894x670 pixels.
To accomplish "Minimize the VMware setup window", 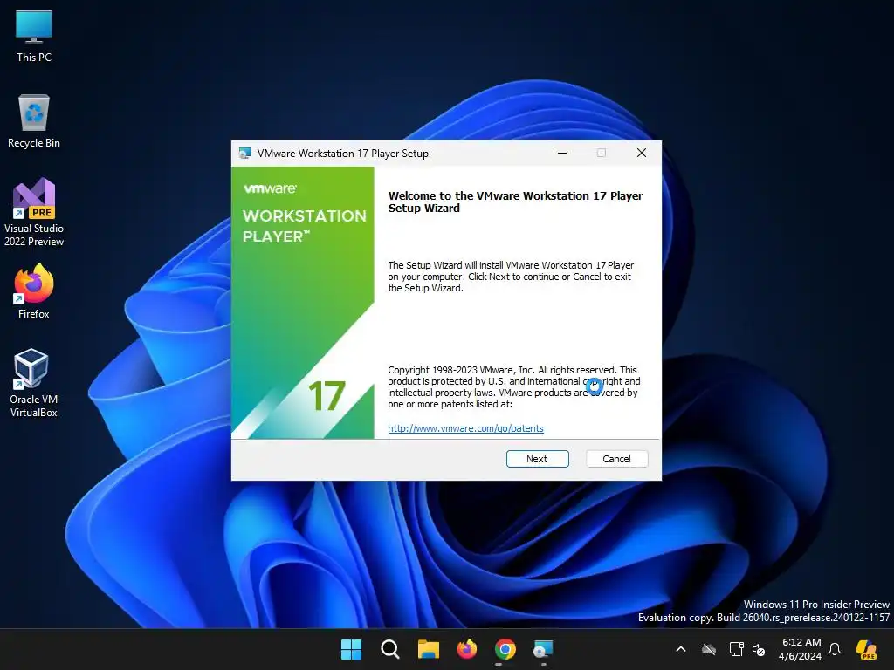I will pyautogui.click(x=562, y=153).
